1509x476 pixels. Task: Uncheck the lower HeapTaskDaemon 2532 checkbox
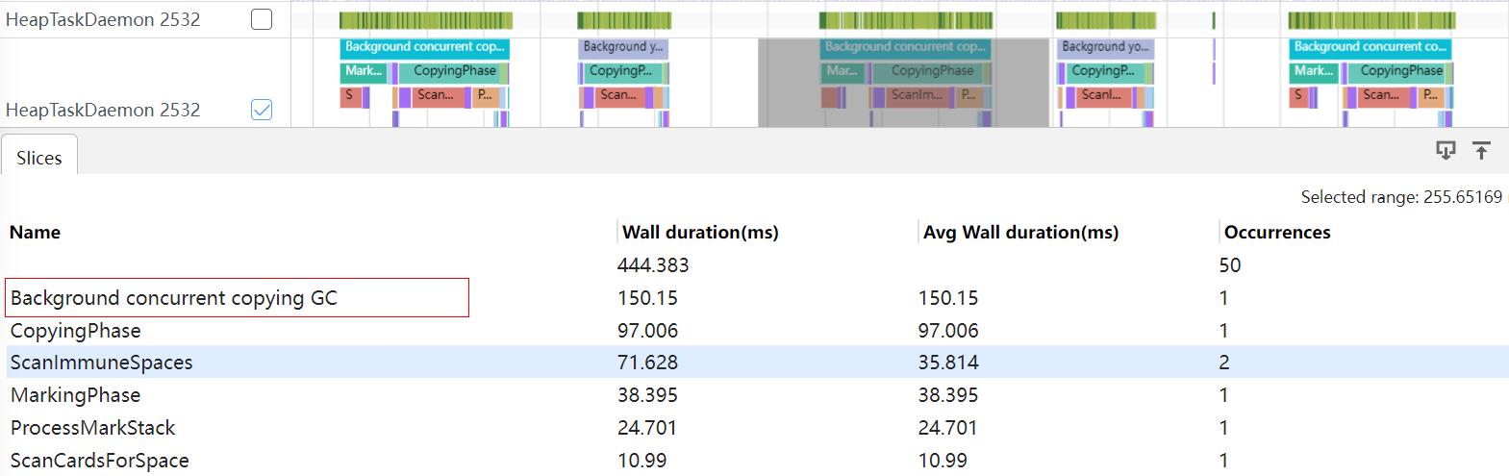click(262, 110)
